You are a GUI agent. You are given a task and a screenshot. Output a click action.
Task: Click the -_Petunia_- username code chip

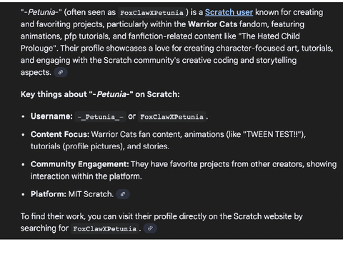point(100,117)
